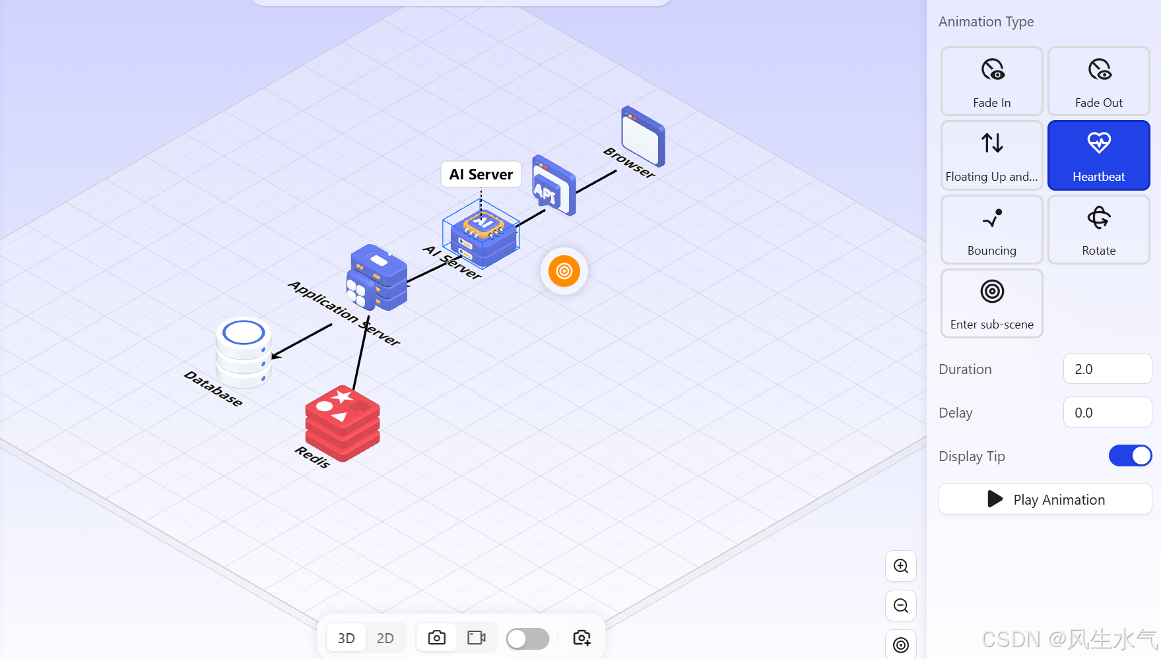Open the video recording tool

coord(477,637)
